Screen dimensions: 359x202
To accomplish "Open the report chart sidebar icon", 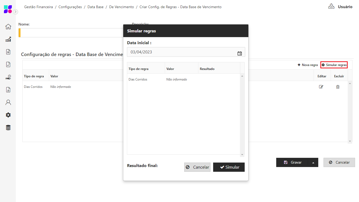I will click(8, 90).
